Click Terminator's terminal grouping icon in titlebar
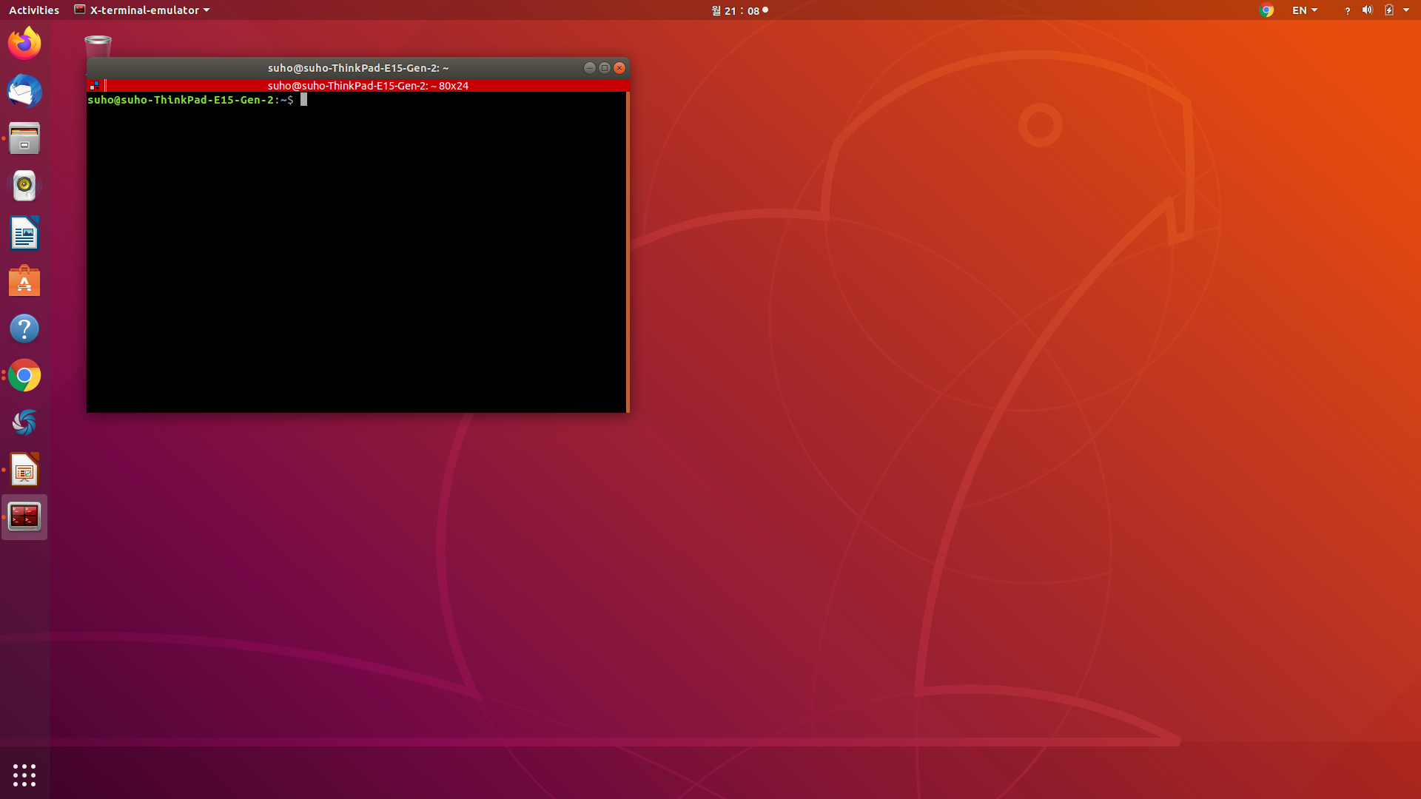This screenshot has height=799, width=1421. click(94, 86)
